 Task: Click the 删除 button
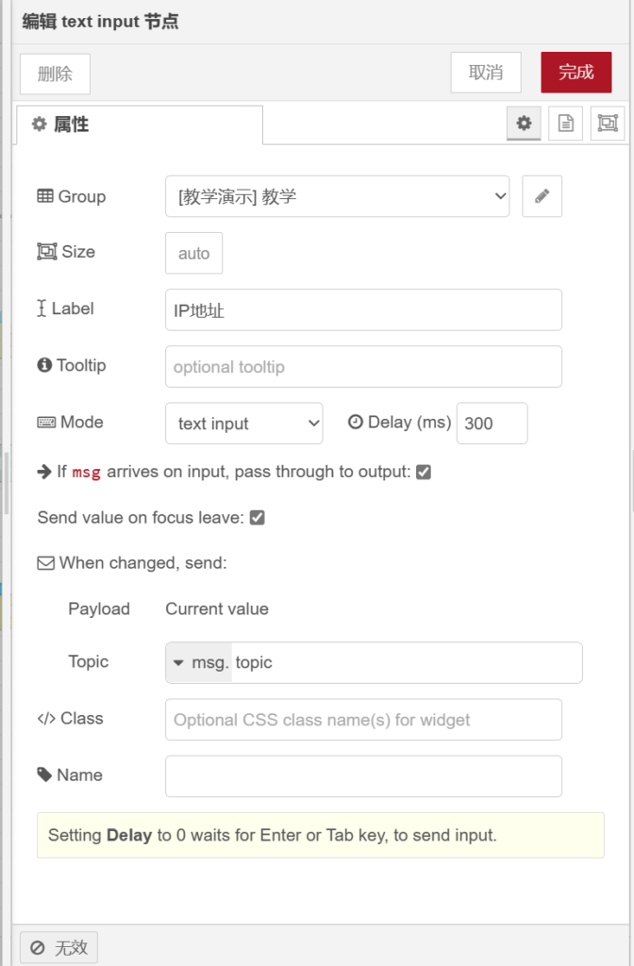pyautogui.click(x=55, y=74)
